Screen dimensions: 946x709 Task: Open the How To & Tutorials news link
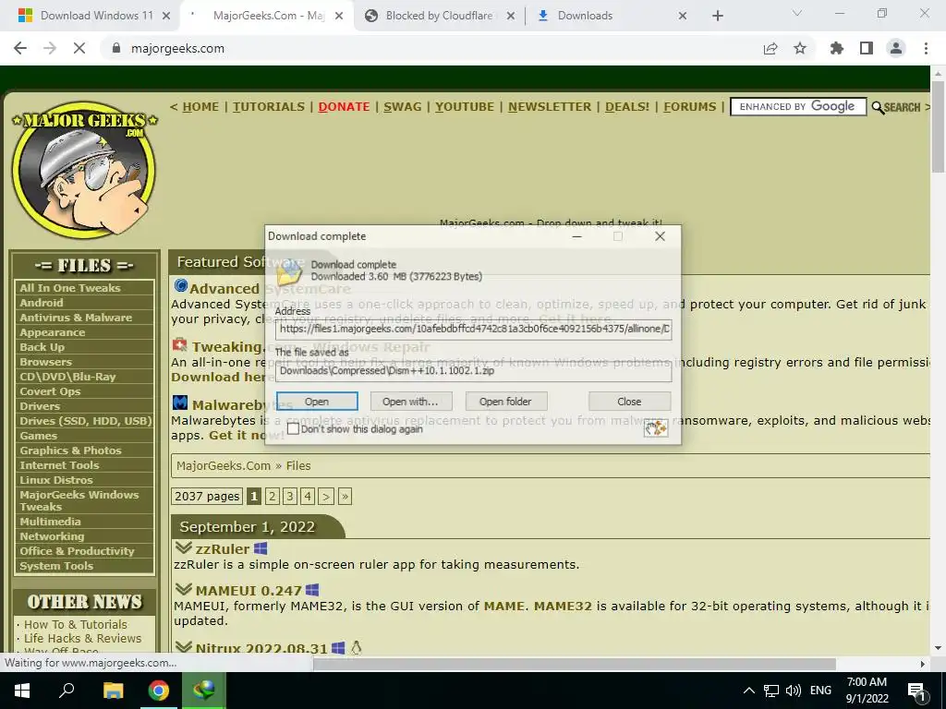tap(76, 625)
